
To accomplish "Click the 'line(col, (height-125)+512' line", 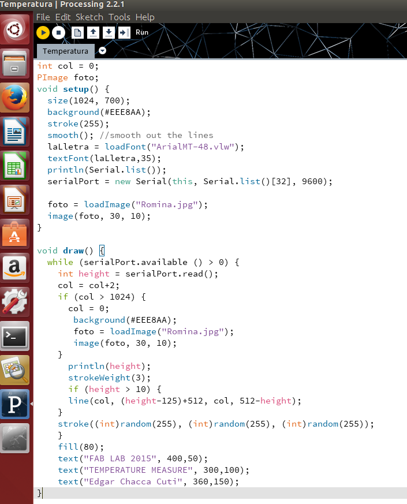I will point(185,401).
